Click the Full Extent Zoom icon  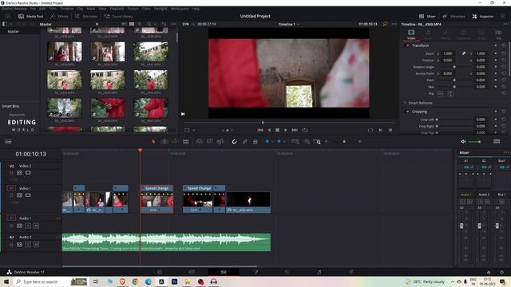[295, 142]
